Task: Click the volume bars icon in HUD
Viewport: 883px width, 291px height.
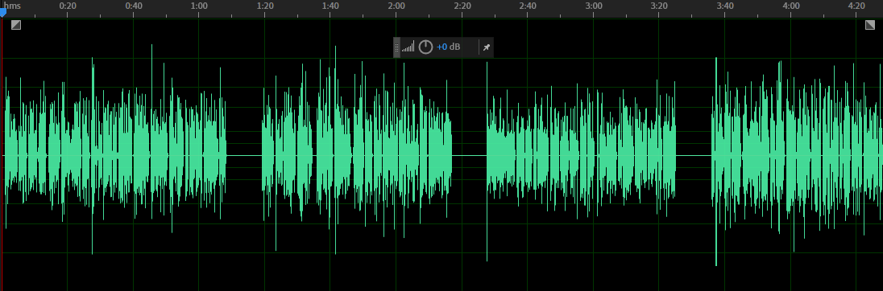Action: tap(408, 47)
